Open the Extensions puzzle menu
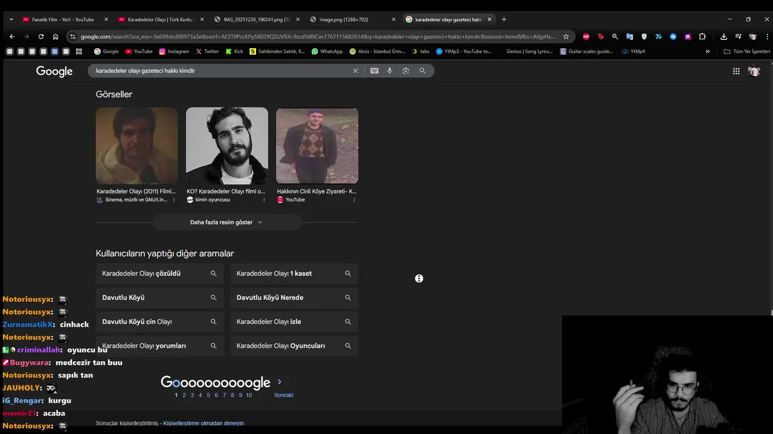Image resolution: width=773 pixels, height=434 pixels. 702,36
